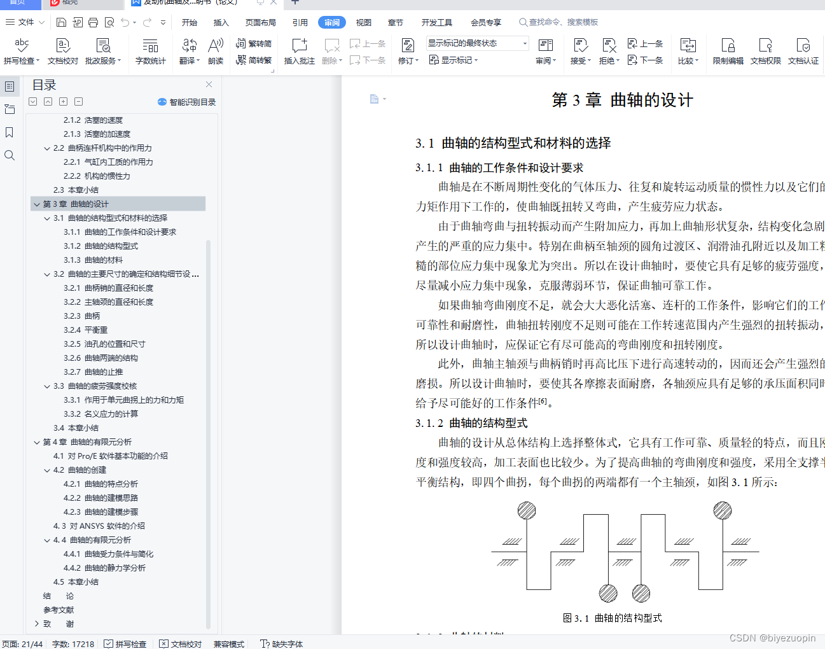Expand the 致 谢 outline node
This screenshot has height=649, width=825.
[36, 624]
